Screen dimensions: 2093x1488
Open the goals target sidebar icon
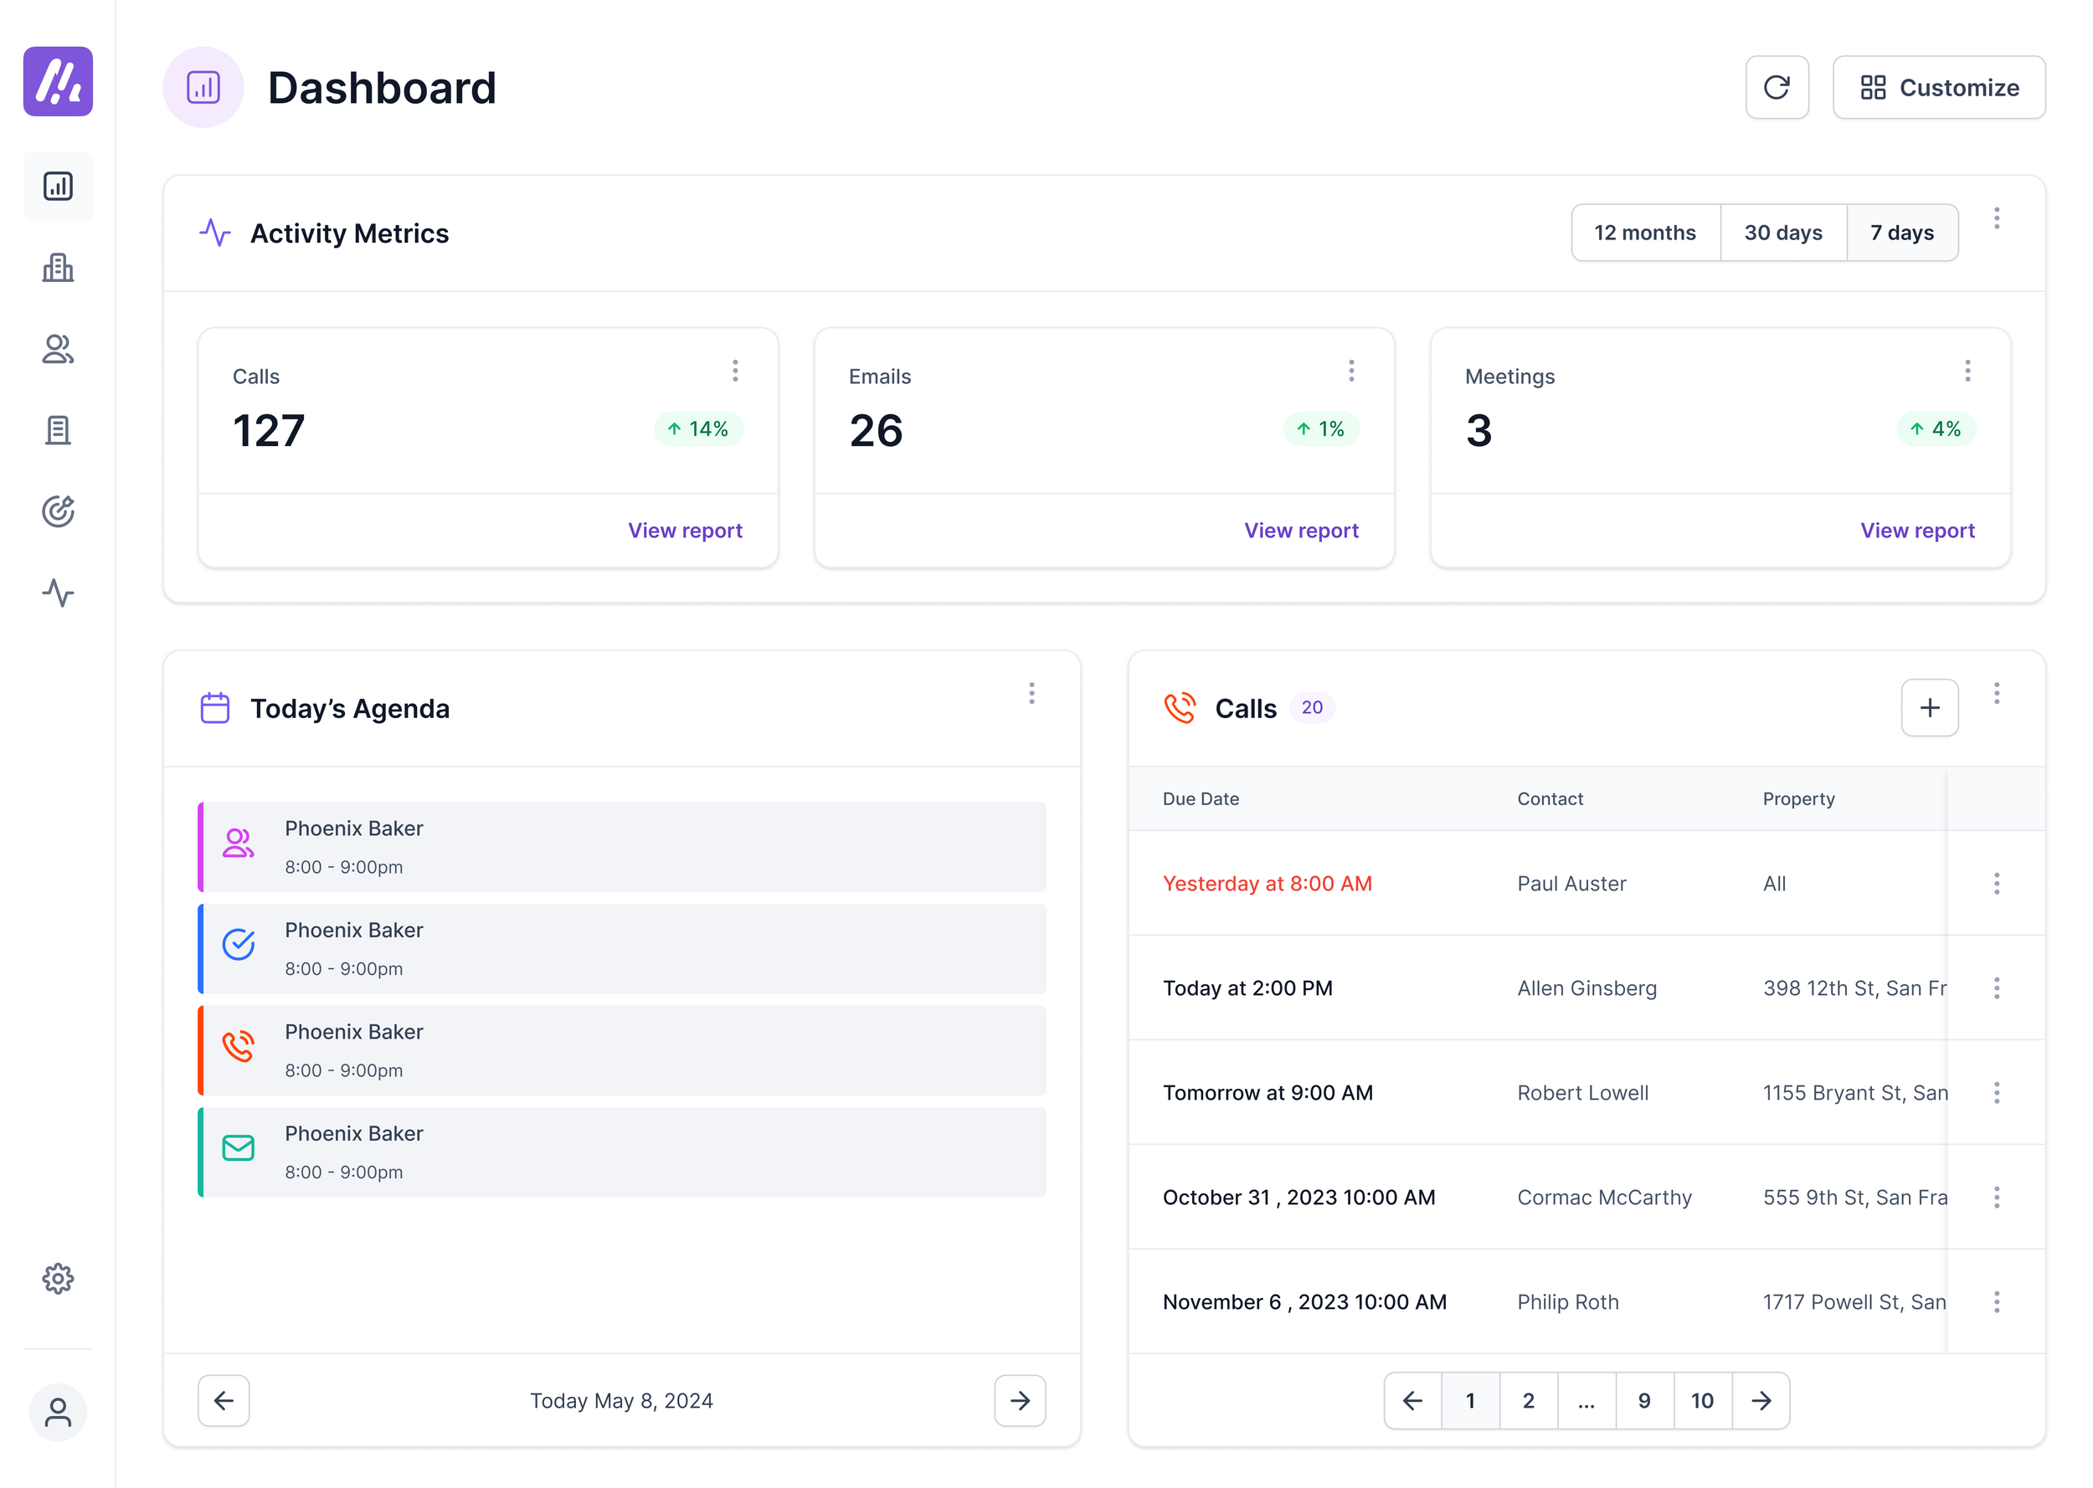58,511
